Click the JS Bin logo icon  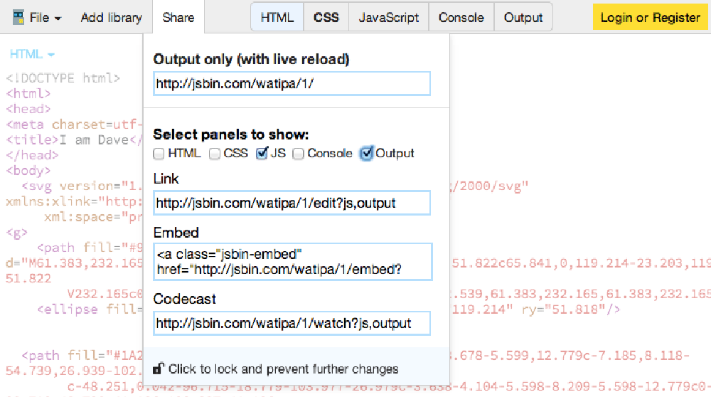(18, 17)
